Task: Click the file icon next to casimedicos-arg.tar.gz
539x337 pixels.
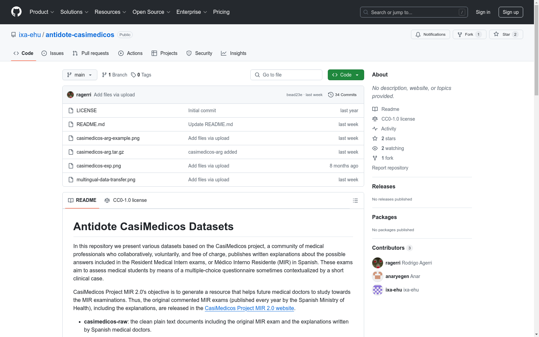Action: click(71, 152)
